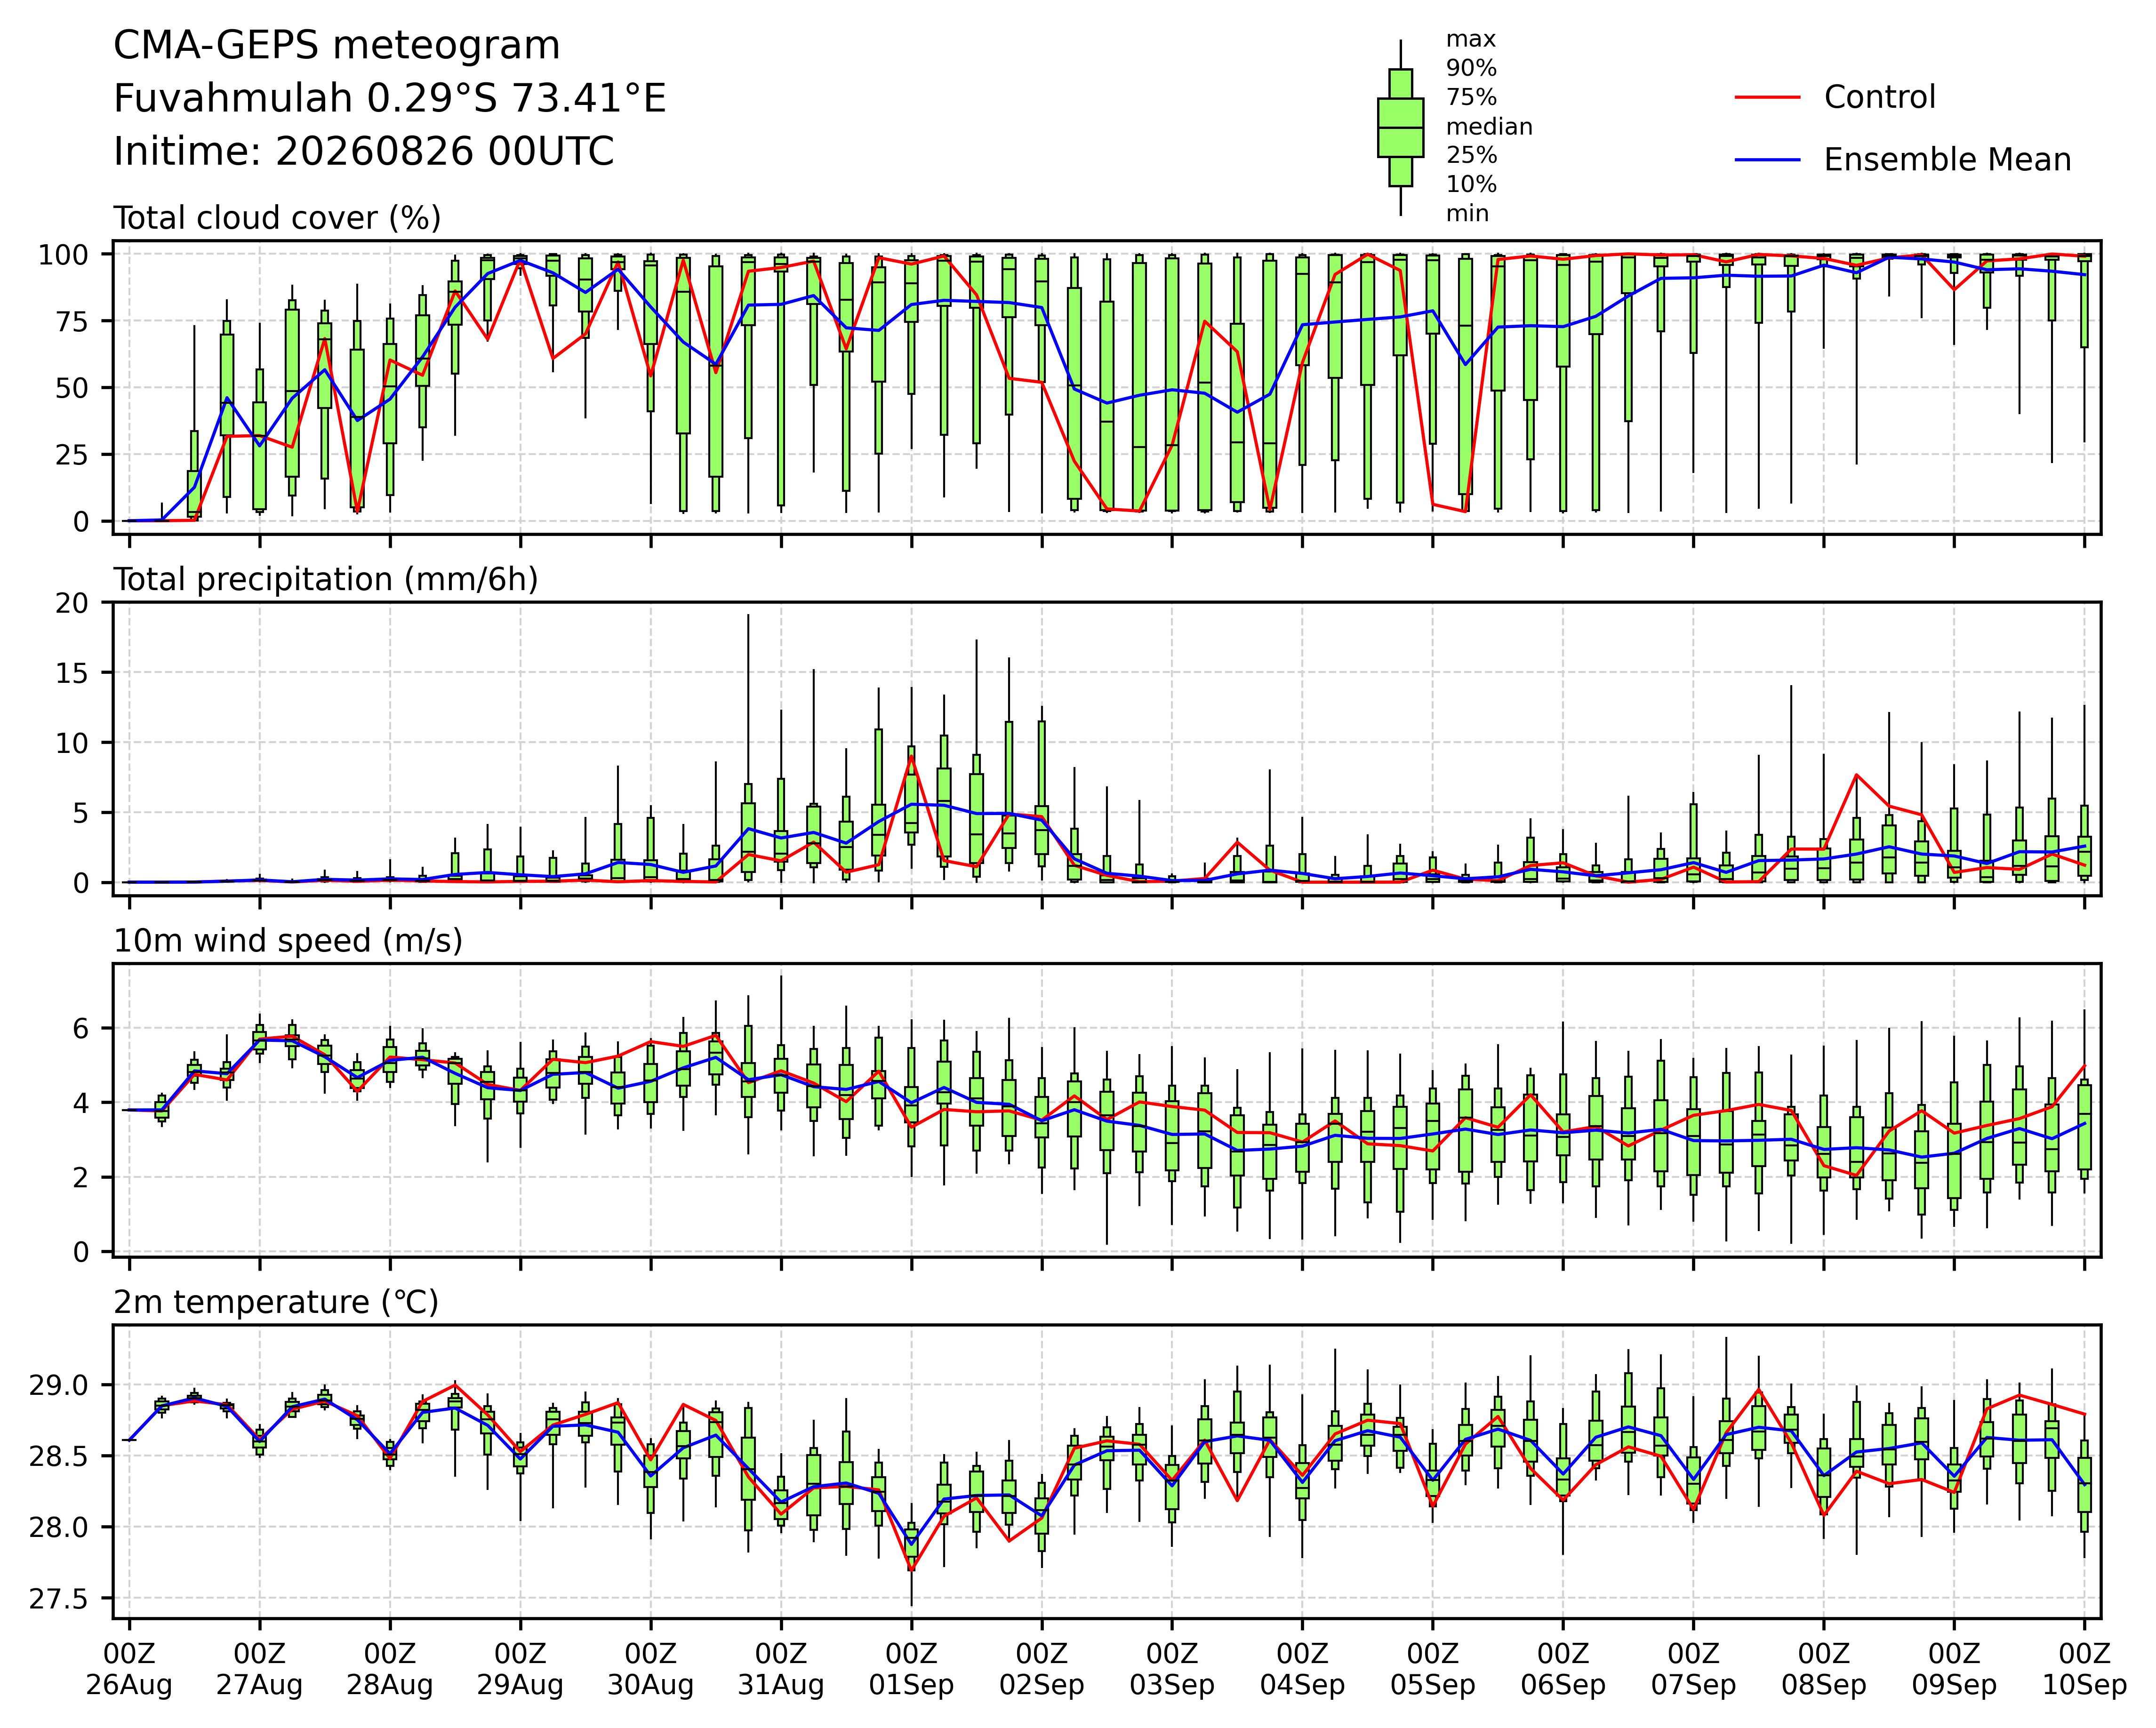Click the 100 tick on cloud cover axis

tap(63, 255)
